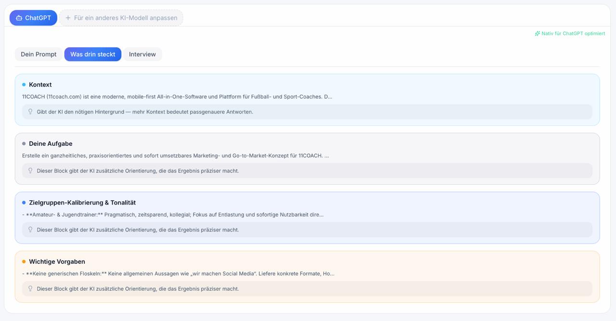The height and width of the screenshot is (321, 616).
Task: Select the ChatGPT model tab
Action: 33,18
